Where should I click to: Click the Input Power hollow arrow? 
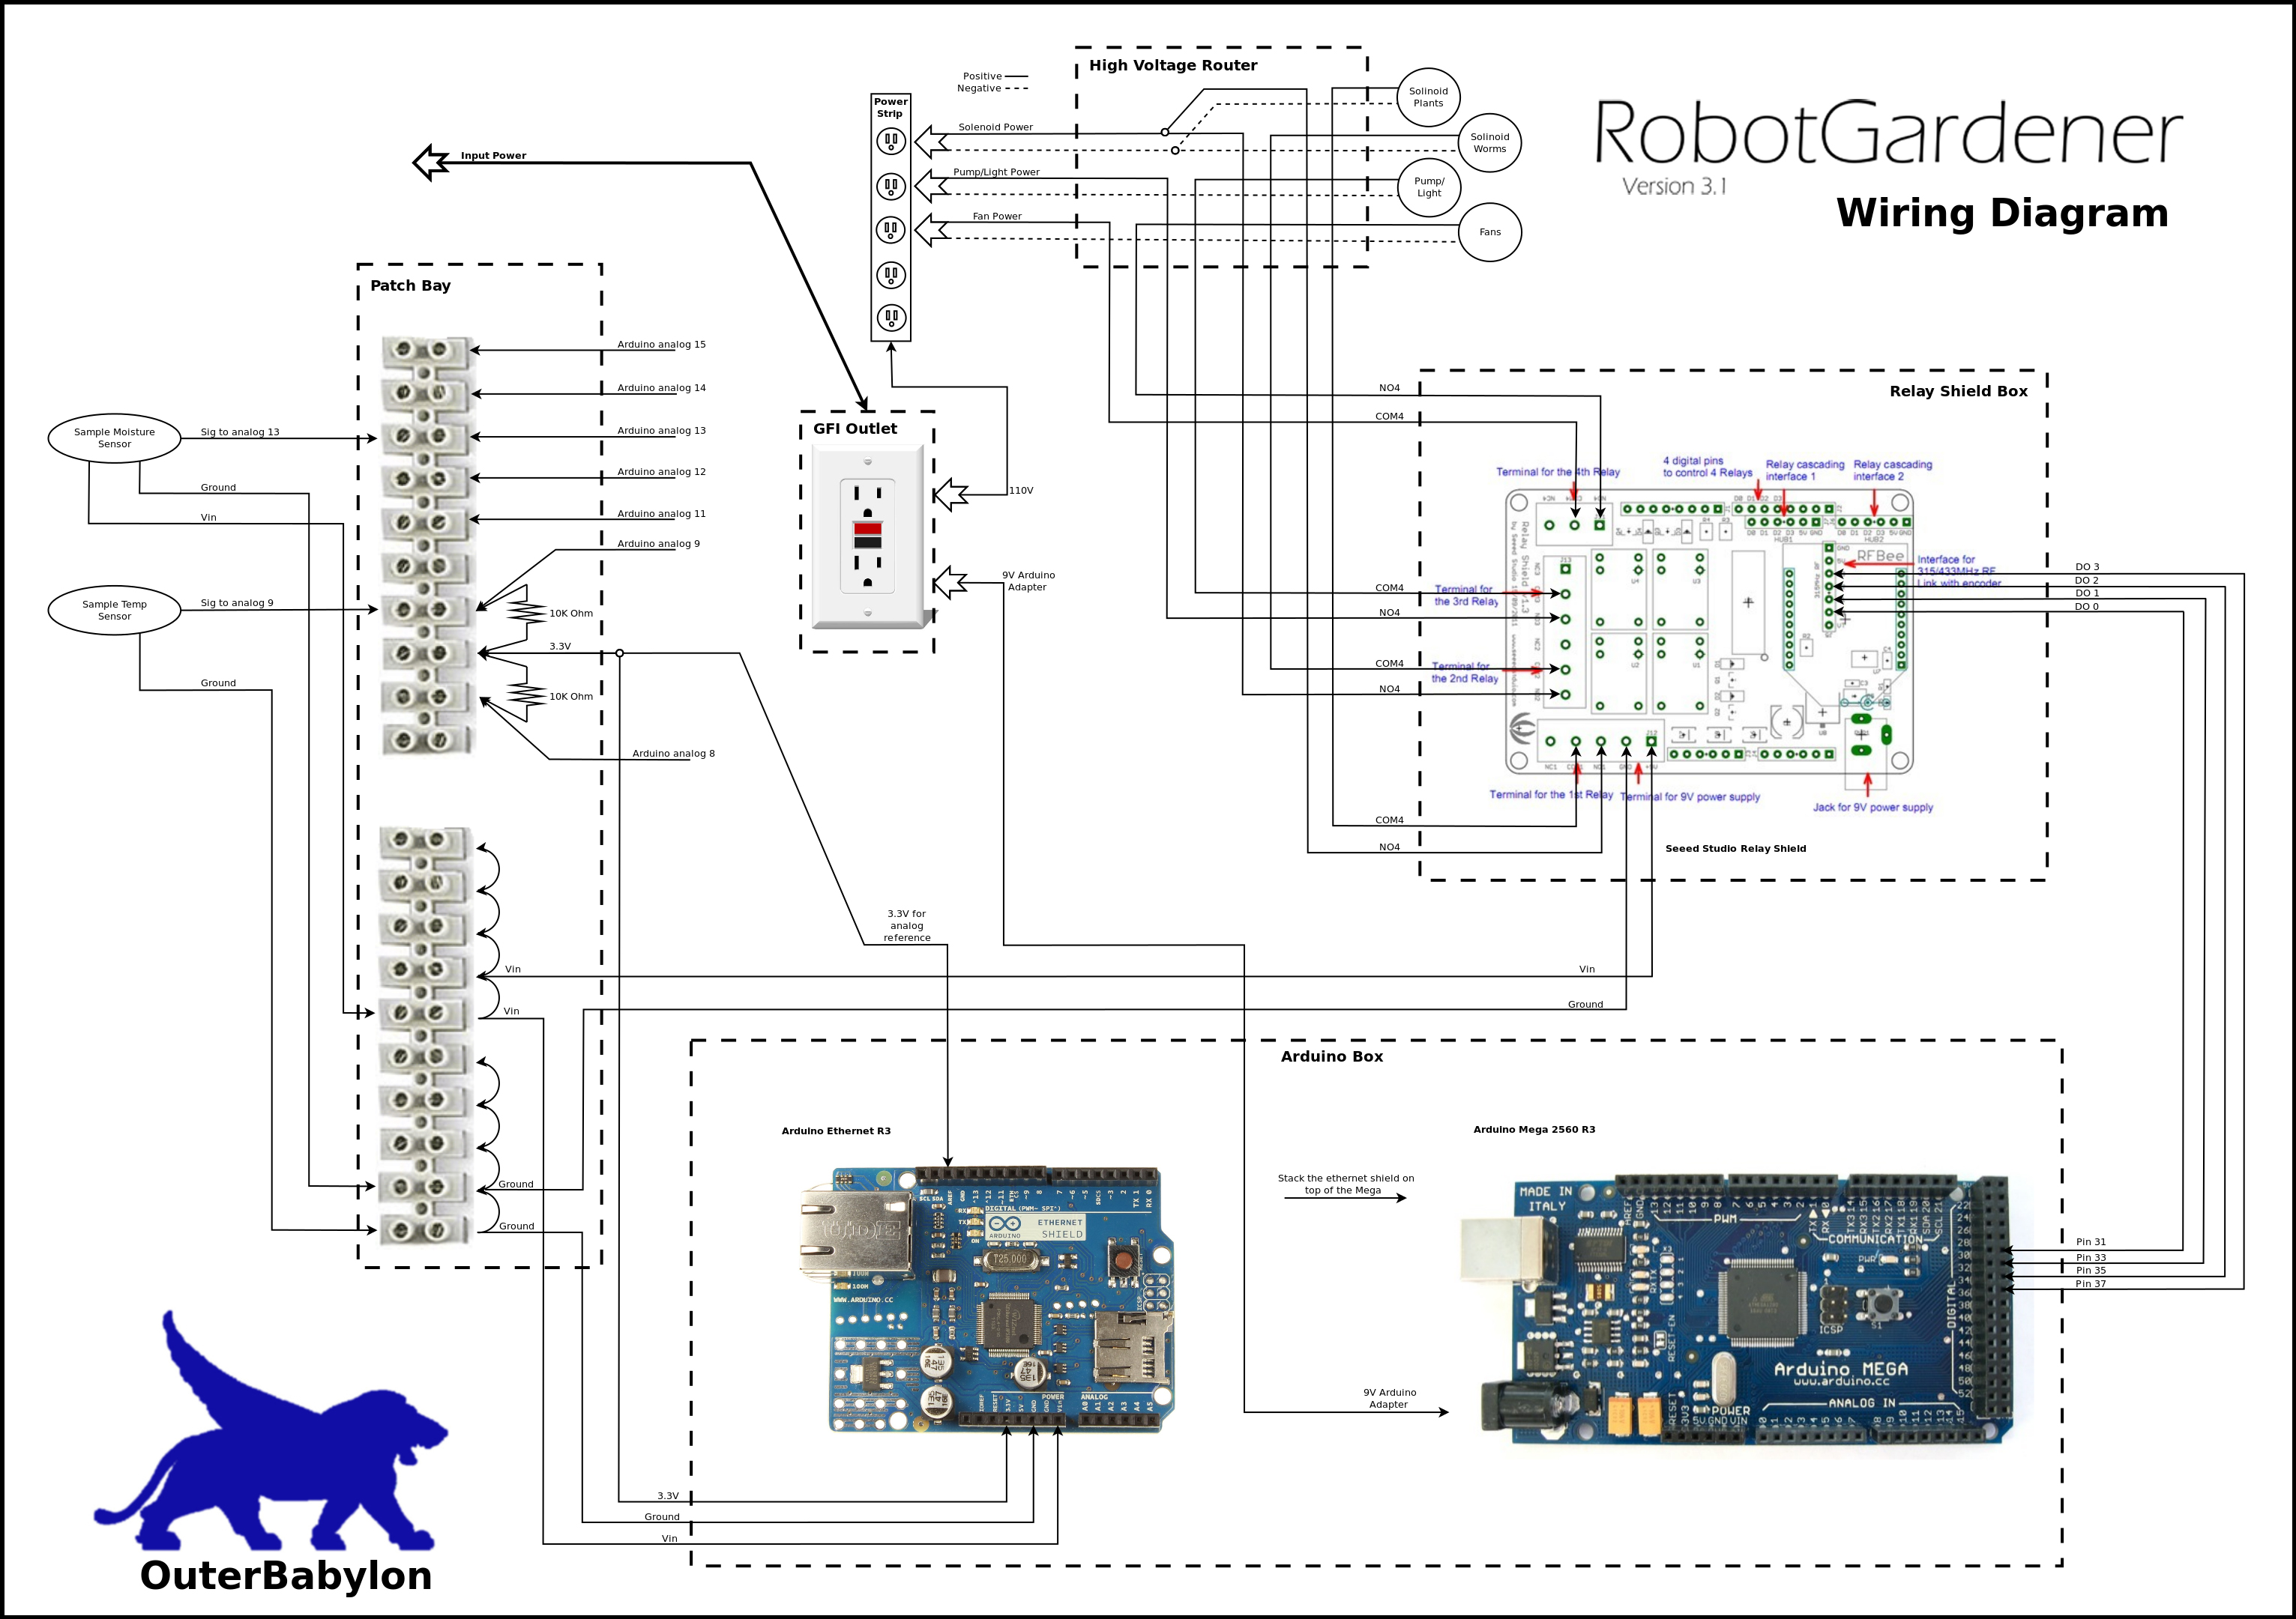coord(432,162)
